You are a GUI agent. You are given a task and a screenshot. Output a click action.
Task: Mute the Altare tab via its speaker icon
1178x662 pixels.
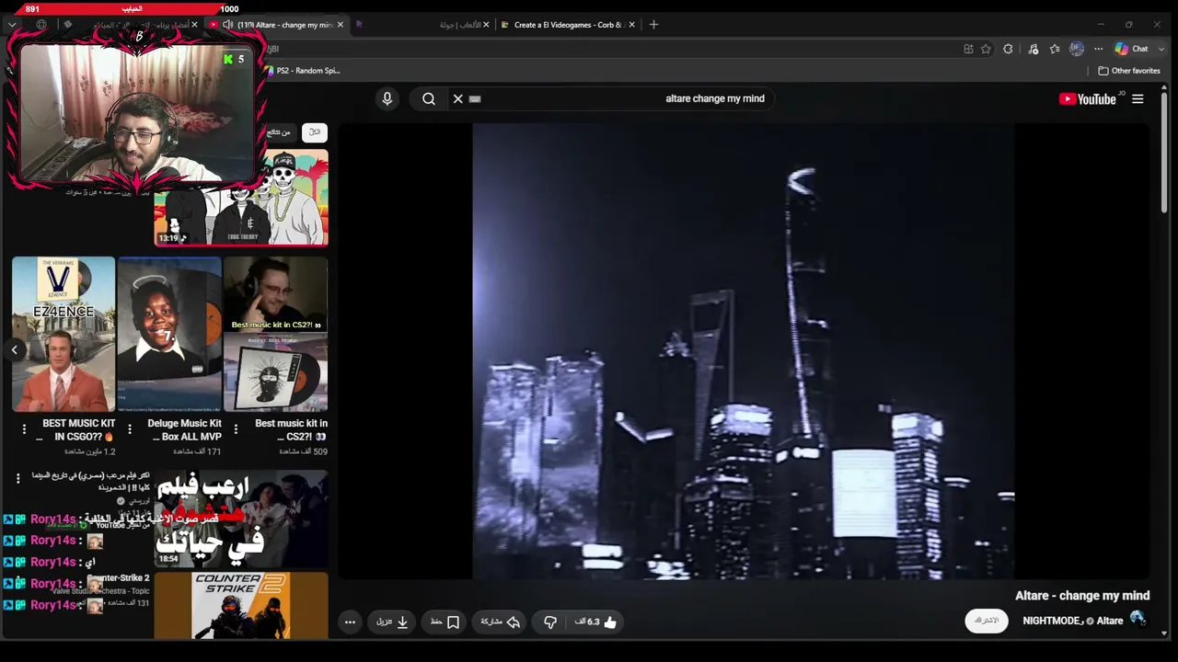point(227,25)
